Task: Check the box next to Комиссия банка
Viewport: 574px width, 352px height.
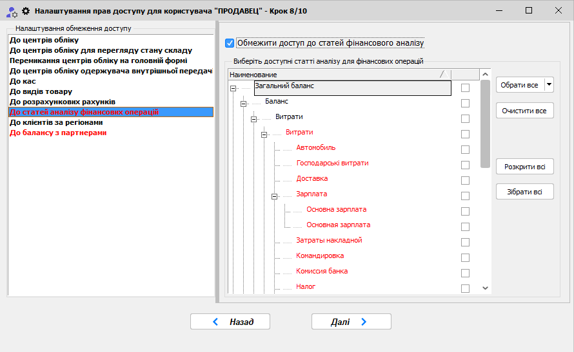Action: (x=465, y=273)
